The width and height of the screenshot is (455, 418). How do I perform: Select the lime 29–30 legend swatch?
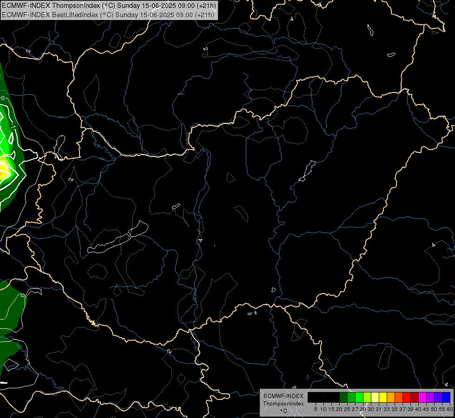coord(367,397)
